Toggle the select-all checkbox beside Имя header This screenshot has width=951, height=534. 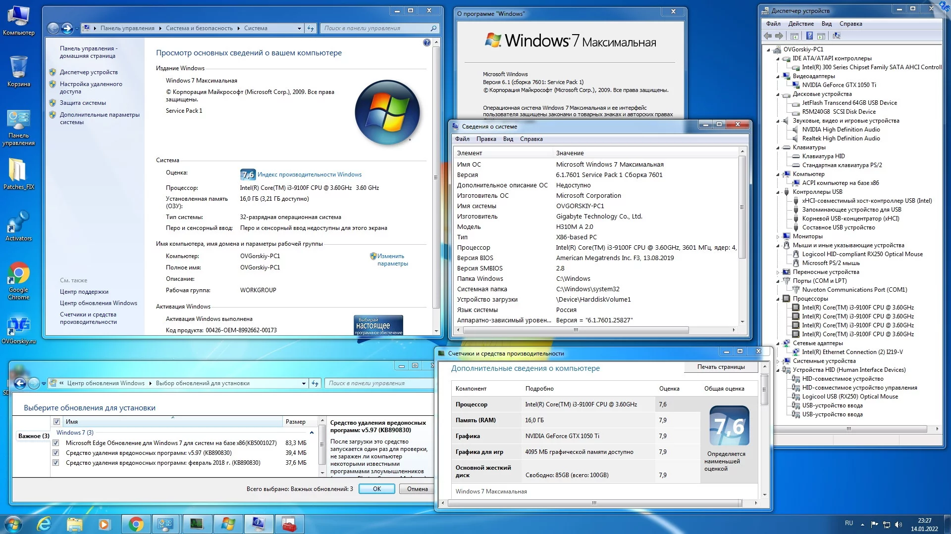[x=56, y=422]
